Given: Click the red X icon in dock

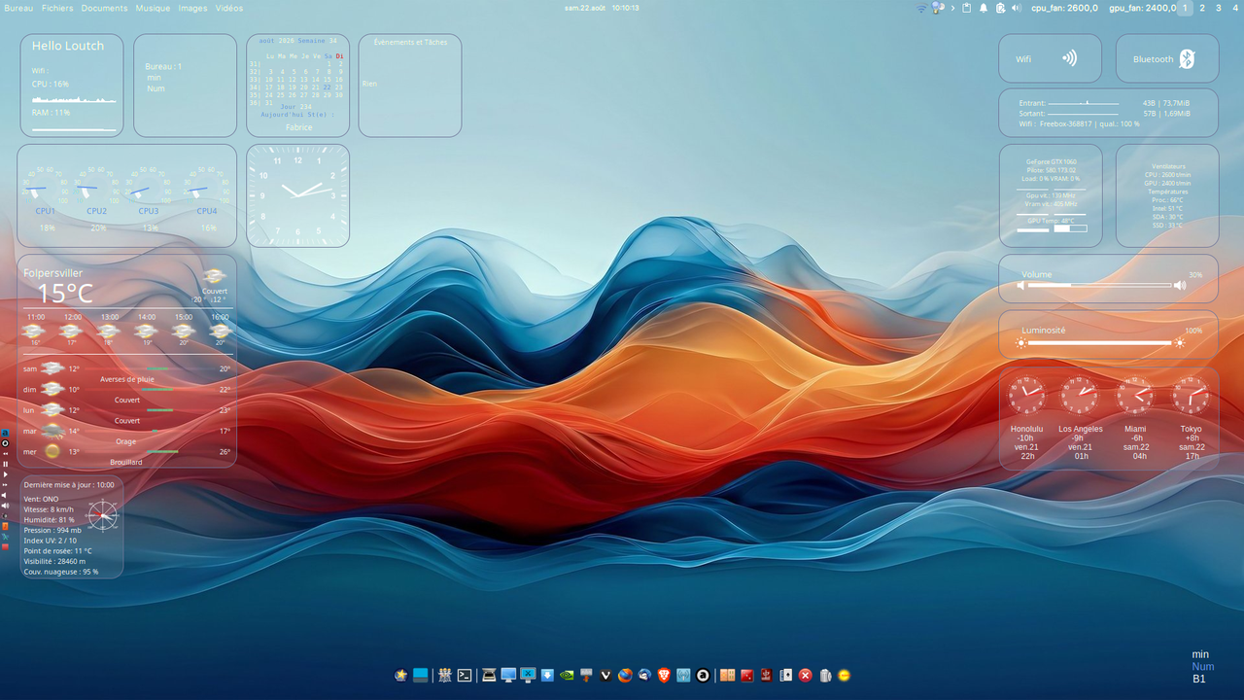Looking at the screenshot, I should [805, 676].
